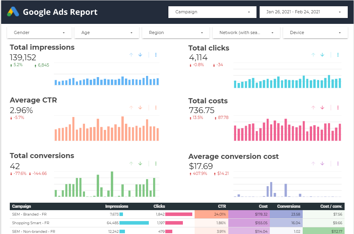Open the three-dot menu on Total clicks card

click(338, 55)
